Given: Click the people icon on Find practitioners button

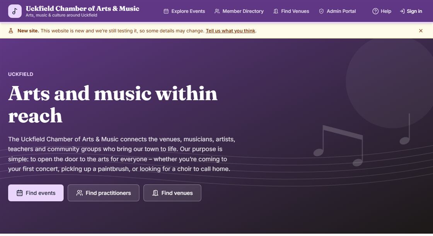Looking at the screenshot, I should [80, 193].
